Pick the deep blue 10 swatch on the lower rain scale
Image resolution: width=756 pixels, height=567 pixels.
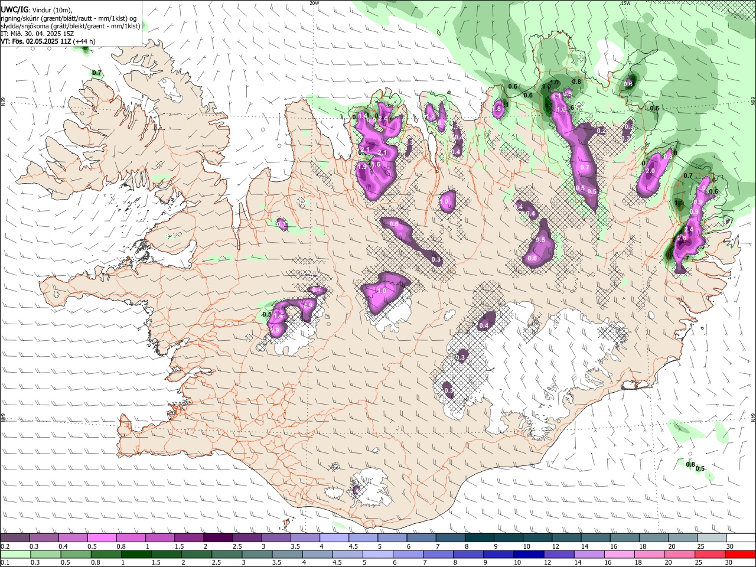(529, 555)
